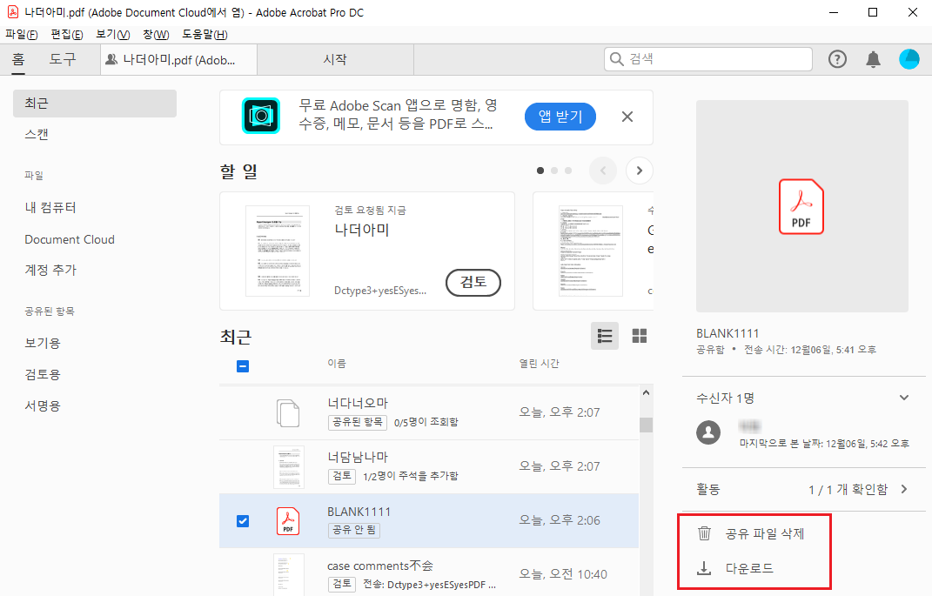Open 서명용 shared items
This screenshot has width=932, height=596.
click(x=42, y=405)
